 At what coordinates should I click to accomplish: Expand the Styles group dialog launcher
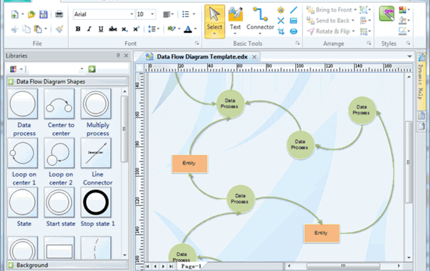click(408, 43)
